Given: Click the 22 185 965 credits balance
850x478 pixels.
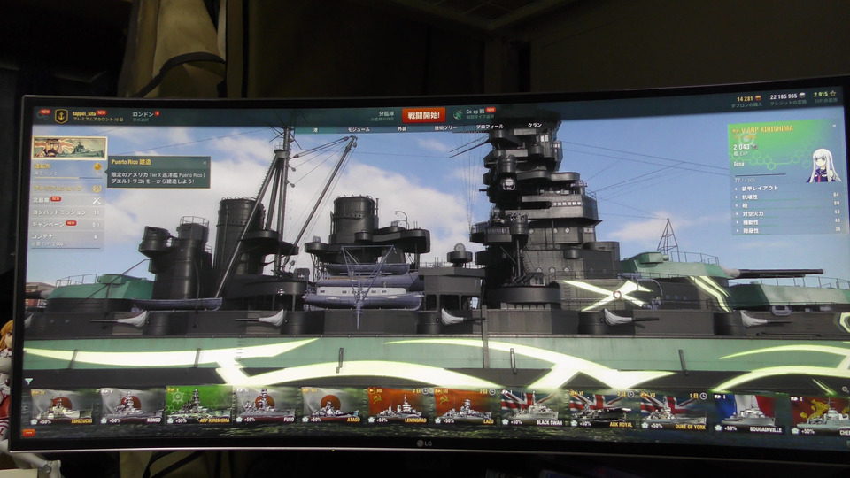Looking at the screenshot, I should click(x=784, y=96).
